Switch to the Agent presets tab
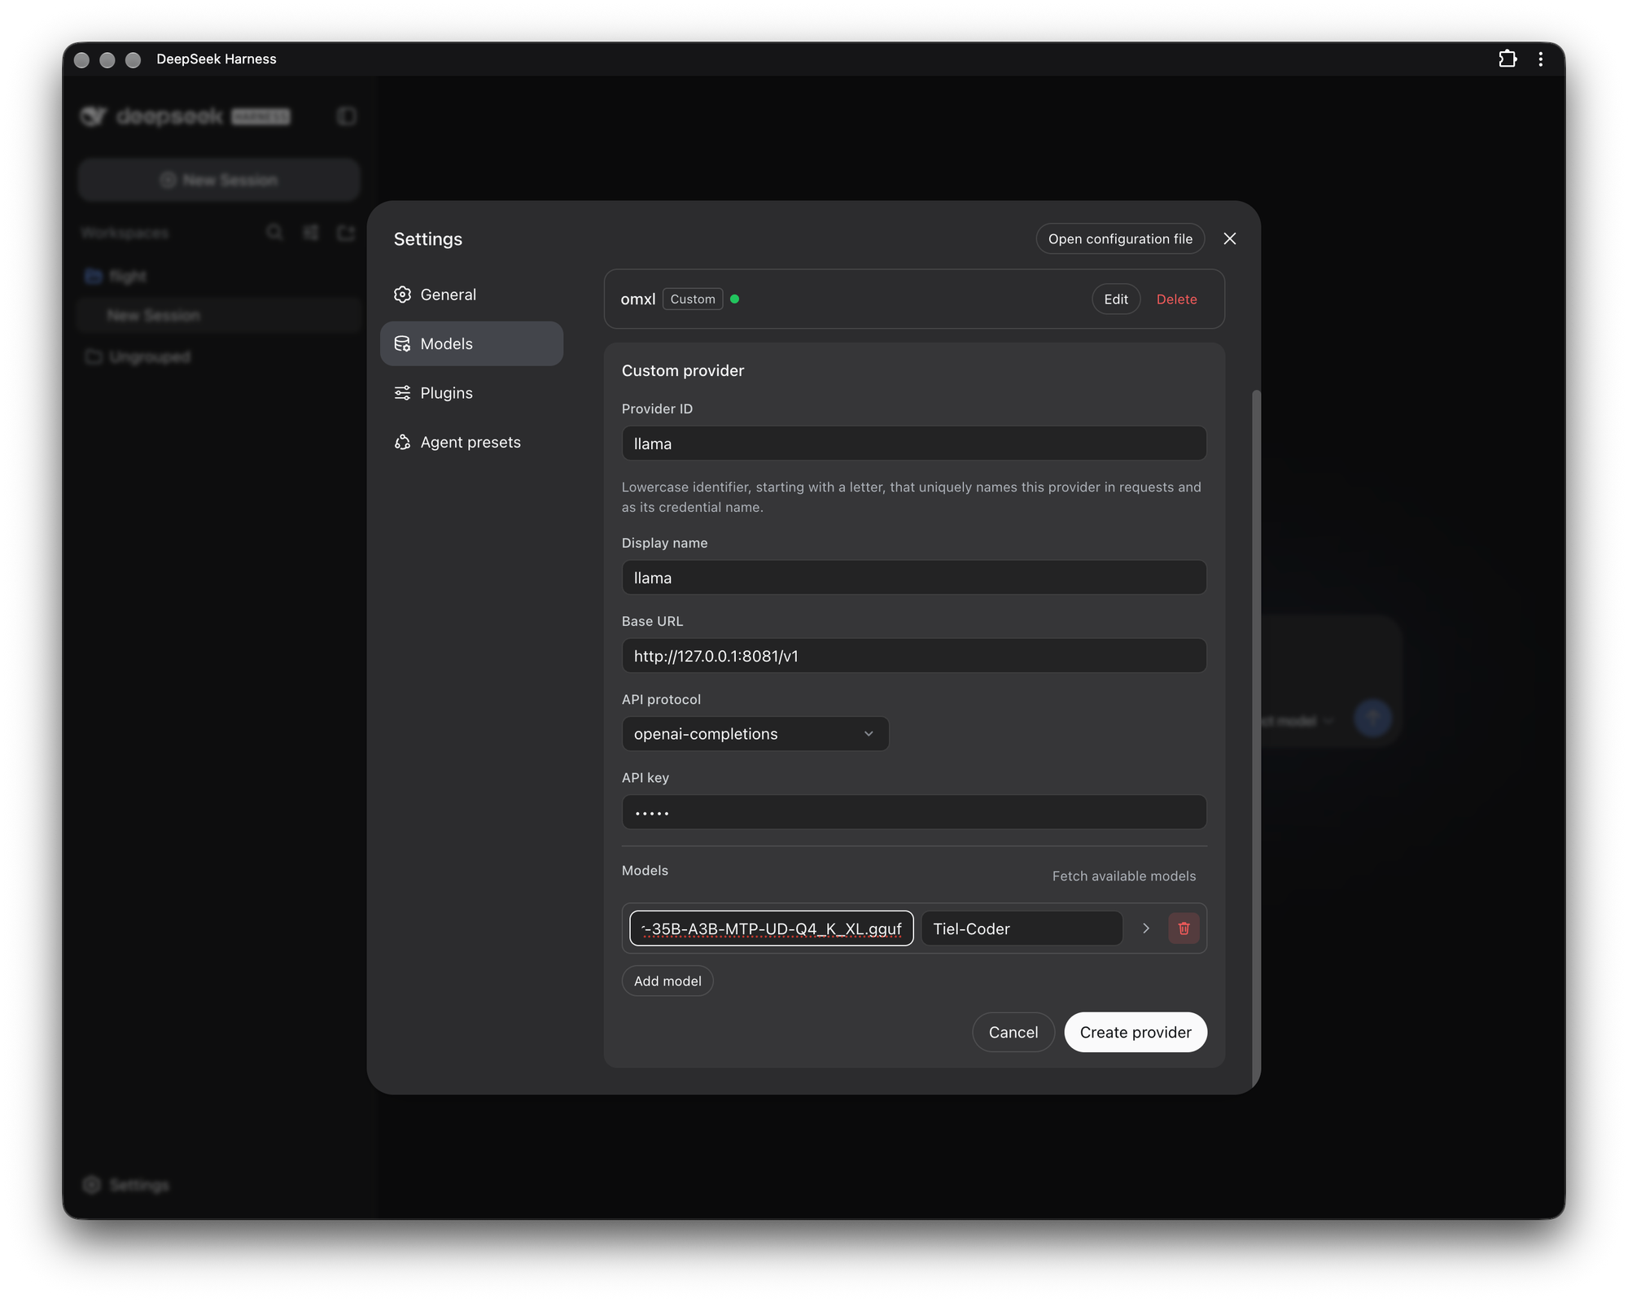Image resolution: width=1628 pixels, height=1302 pixels. [471, 442]
